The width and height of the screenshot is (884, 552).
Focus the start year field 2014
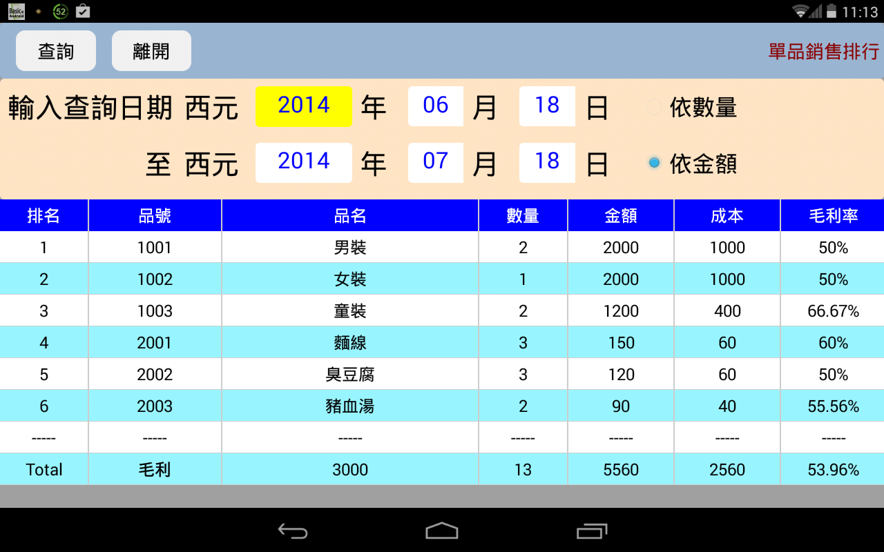tap(304, 106)
